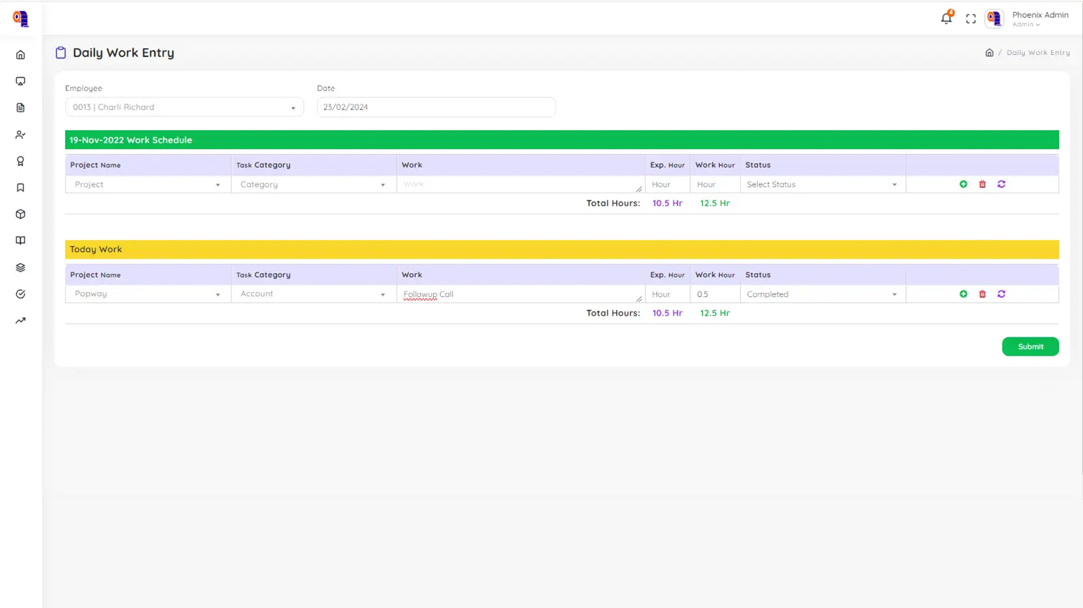Viewport: 1083px width, 608px height.
Task: Open the trending chart icon in sidebar
Action: 20,321
